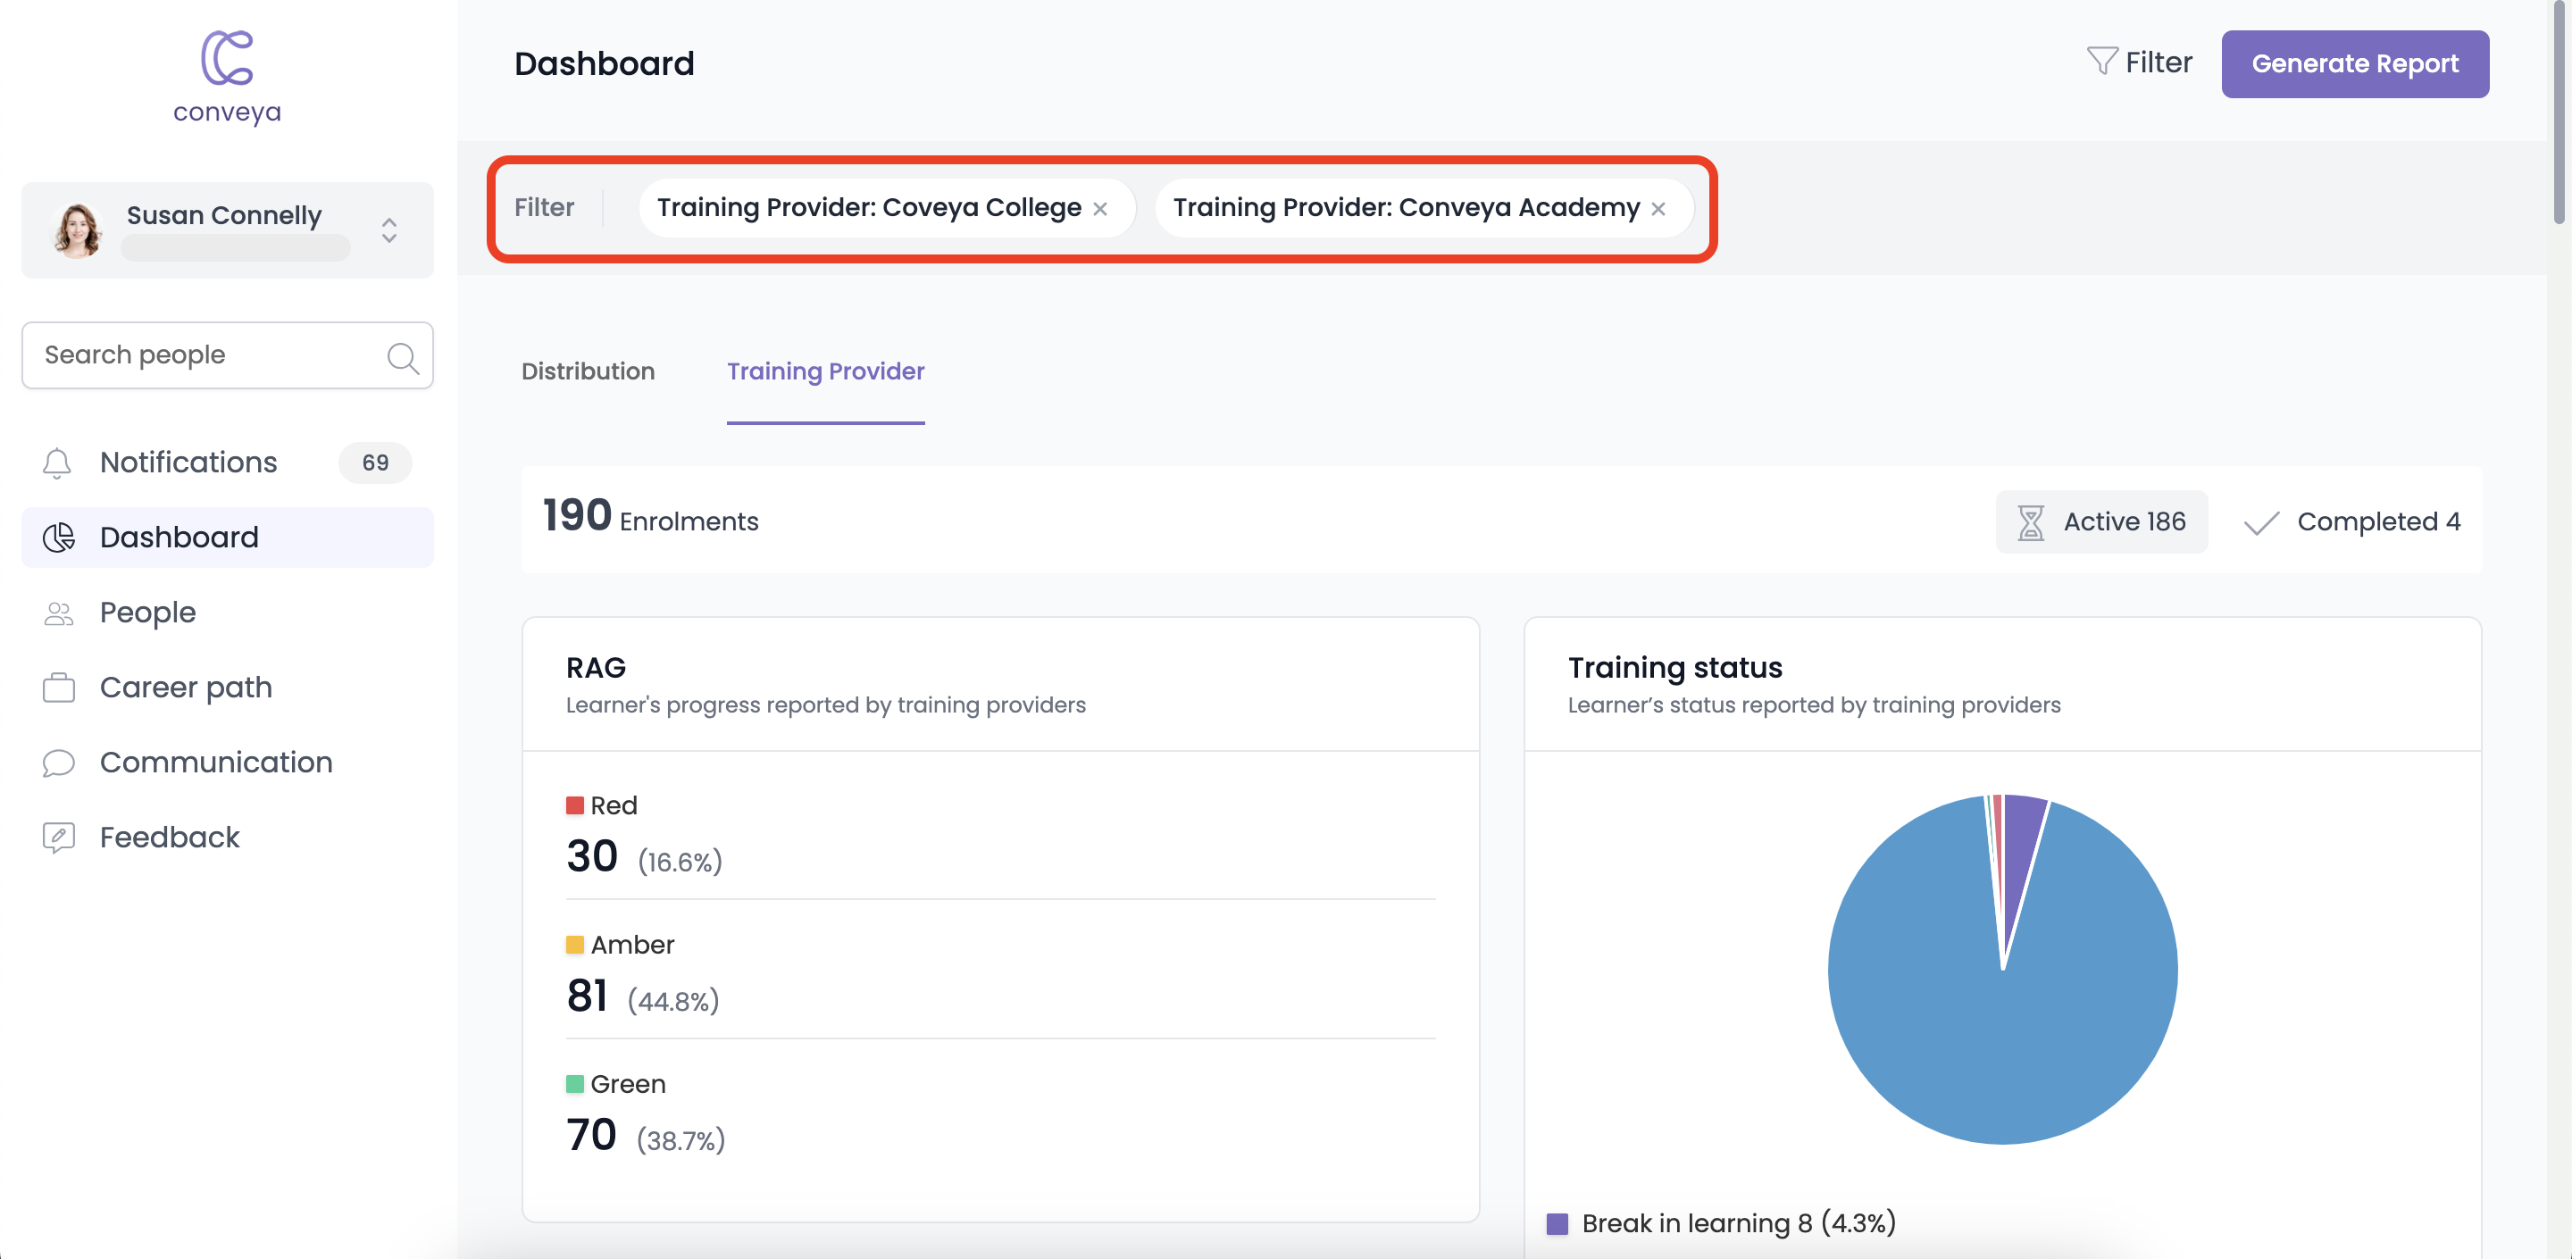The image size is (2572, 1259).
Task: Open Susan Connelly's profile avatar
Action: point(77,229)
